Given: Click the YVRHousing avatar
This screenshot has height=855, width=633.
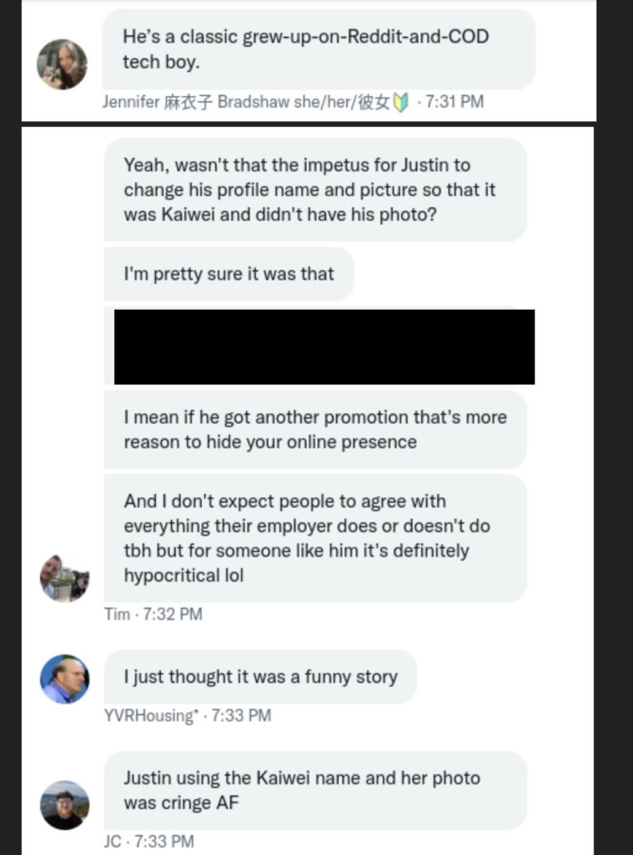Looking at the screenshot, I should click(x=64, y=679).
